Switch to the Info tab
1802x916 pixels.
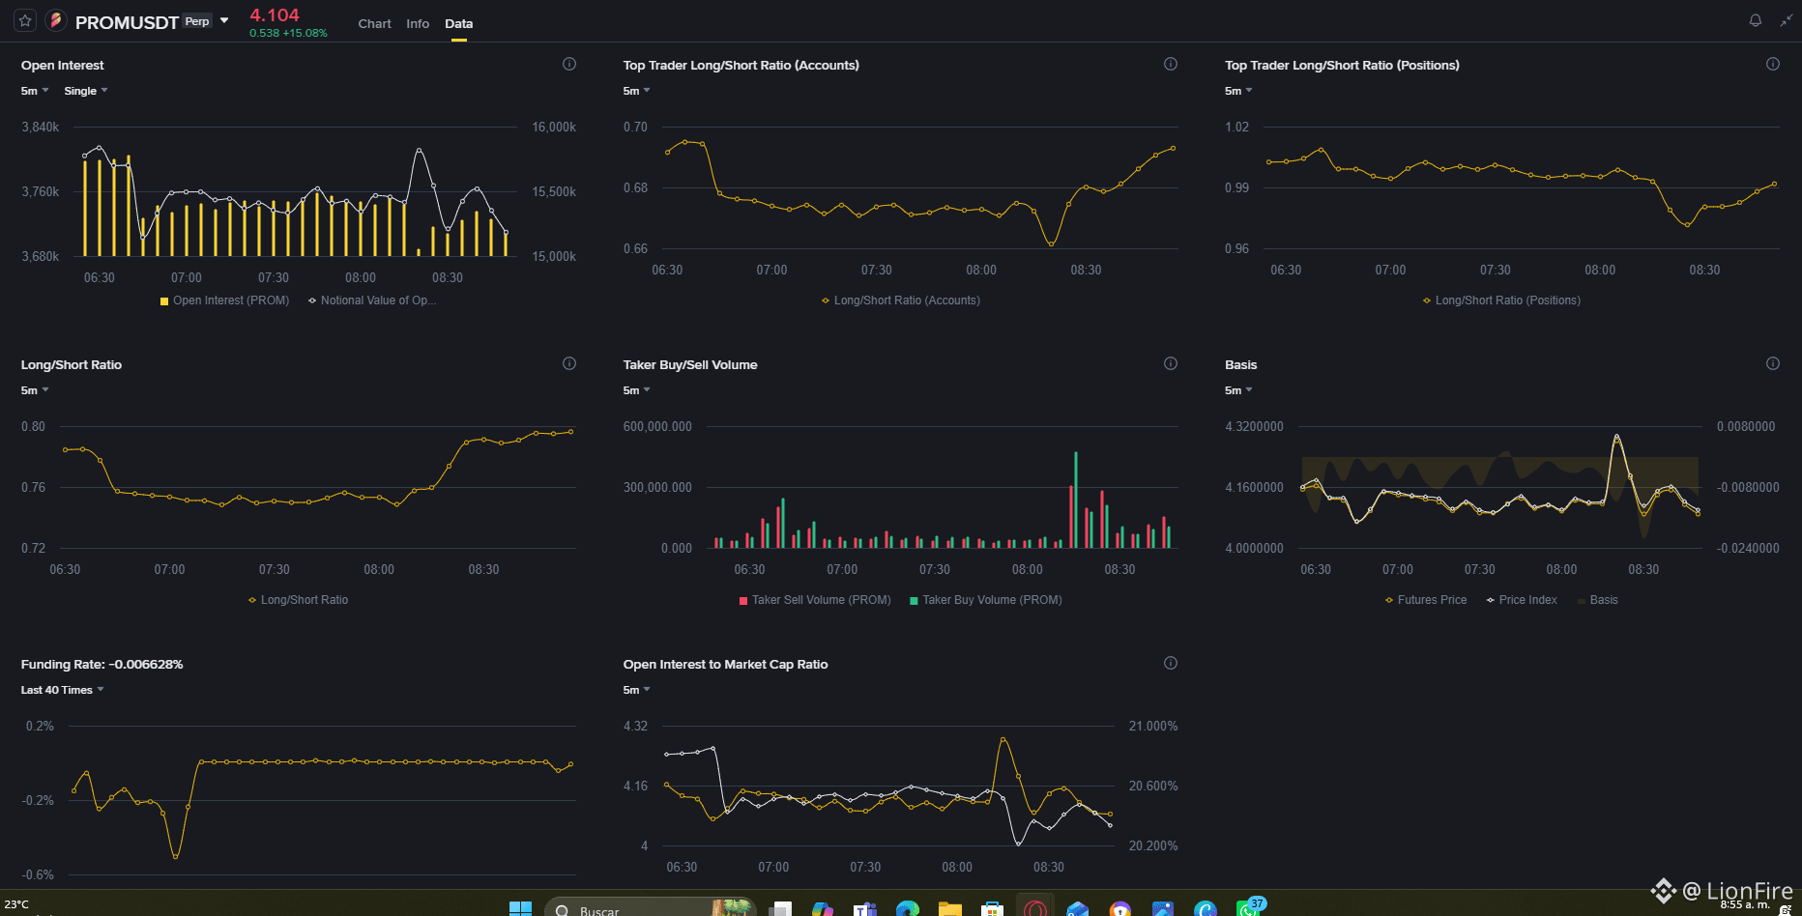coord(418,23)
